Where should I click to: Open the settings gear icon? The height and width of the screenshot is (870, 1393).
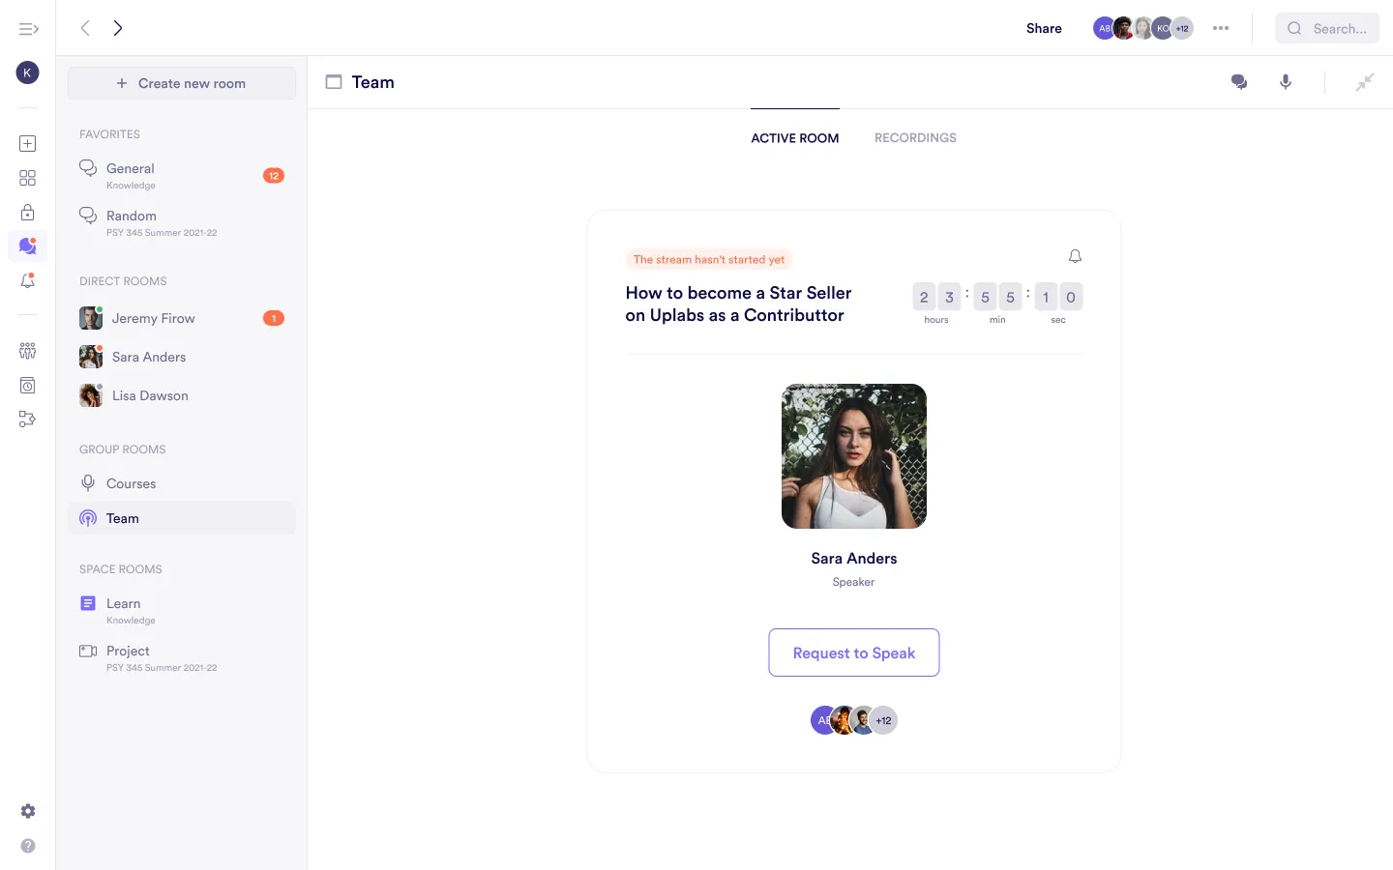(x=28, y=811)
